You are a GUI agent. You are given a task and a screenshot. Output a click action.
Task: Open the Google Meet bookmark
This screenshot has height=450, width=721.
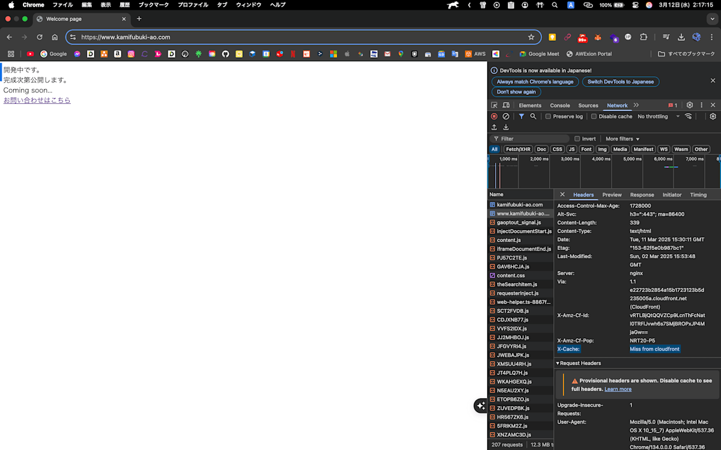[539, 54]
